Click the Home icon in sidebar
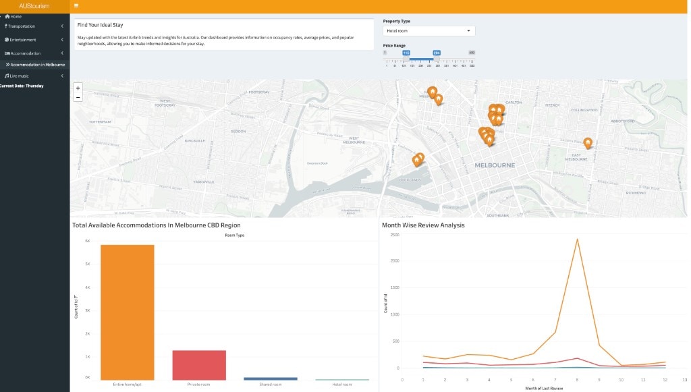 click(7, 16)
